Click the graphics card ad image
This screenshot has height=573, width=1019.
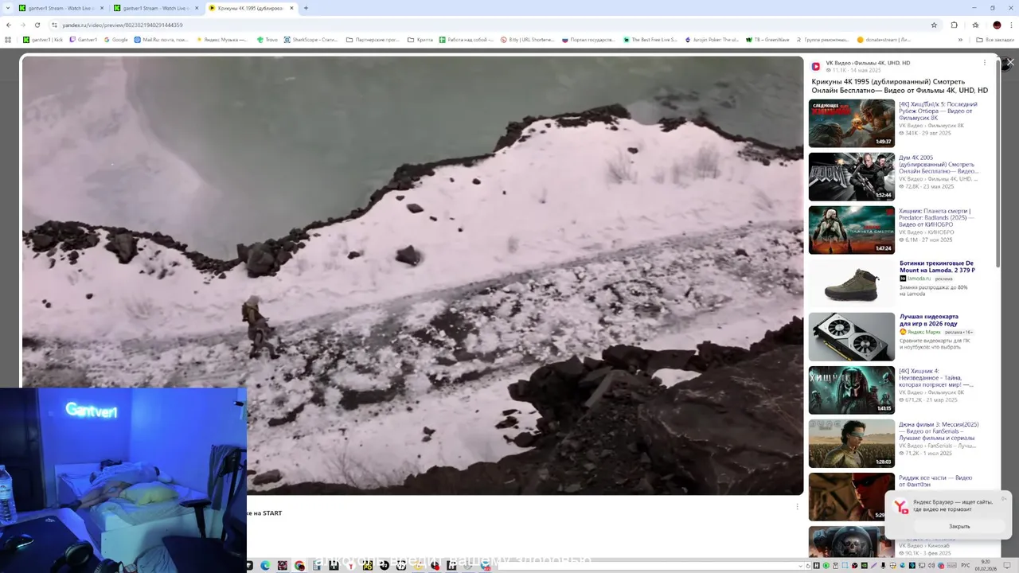(852, 337)
